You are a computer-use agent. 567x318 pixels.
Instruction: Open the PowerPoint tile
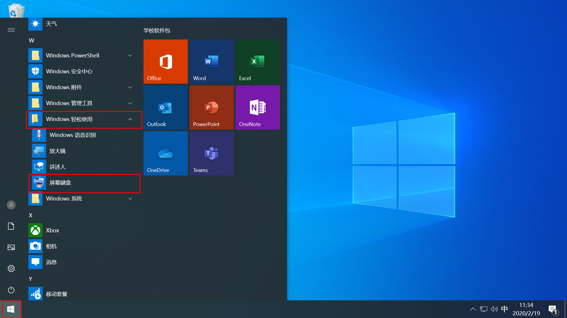point(212,107)
